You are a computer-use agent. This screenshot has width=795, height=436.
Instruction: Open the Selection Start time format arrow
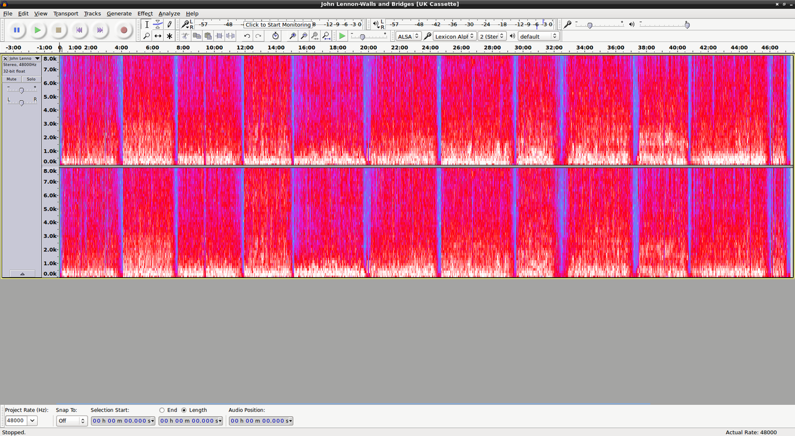[152, 421]
